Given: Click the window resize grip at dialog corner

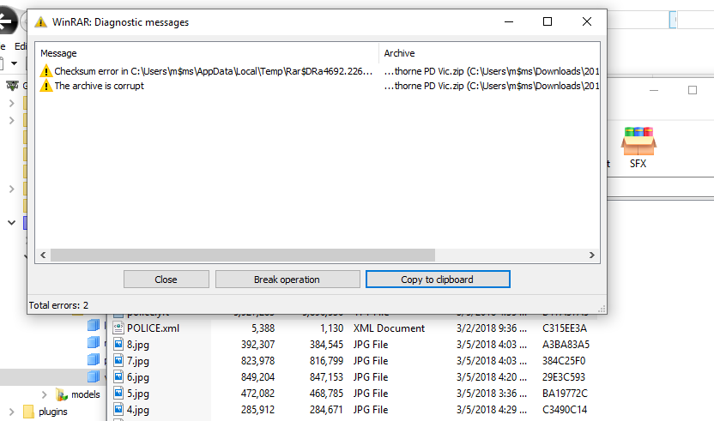Looking at the screenshot, I should point(602,309).
